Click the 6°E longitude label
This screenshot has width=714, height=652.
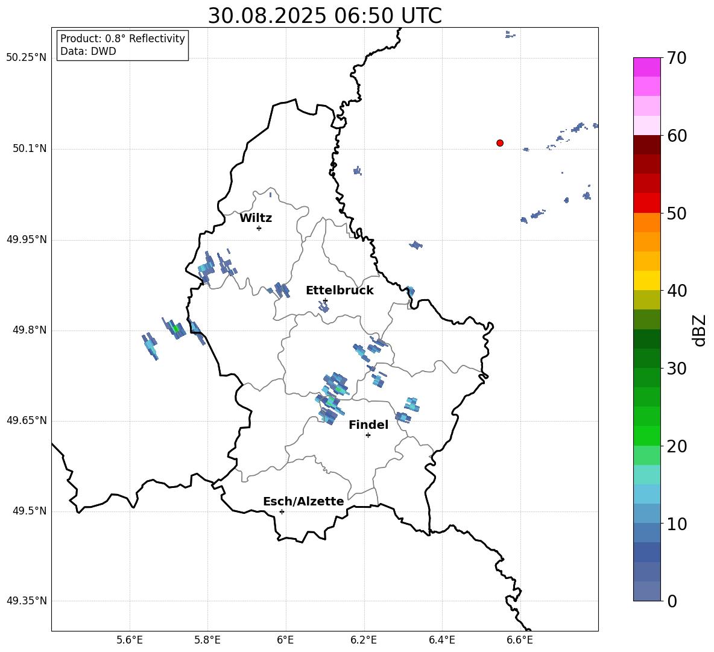coord(285,641)
